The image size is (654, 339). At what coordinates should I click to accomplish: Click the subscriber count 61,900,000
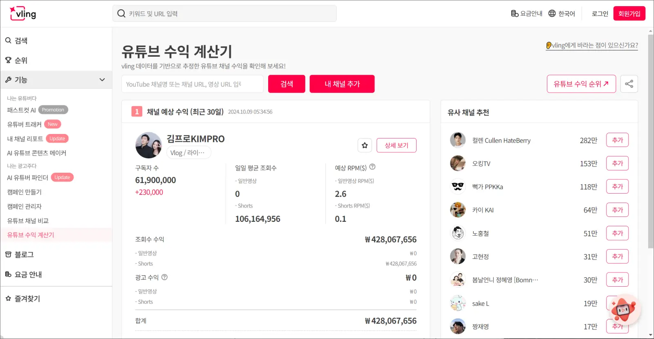point(155,180)
